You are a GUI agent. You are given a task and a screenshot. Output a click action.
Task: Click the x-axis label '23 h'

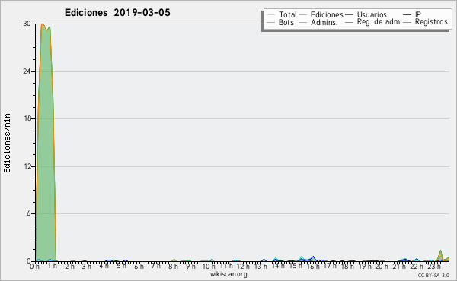[x=433, y=267]
